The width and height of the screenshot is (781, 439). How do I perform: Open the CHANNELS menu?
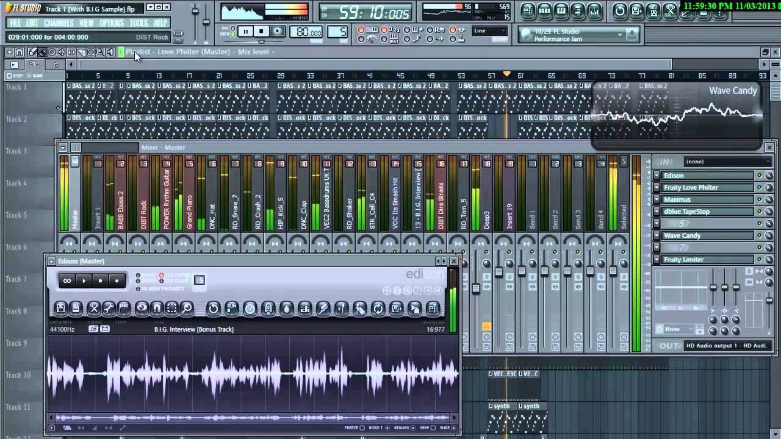click(x=59, y=23)
